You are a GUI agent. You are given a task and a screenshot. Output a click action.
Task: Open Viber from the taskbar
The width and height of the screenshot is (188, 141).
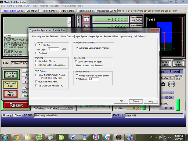96,137
